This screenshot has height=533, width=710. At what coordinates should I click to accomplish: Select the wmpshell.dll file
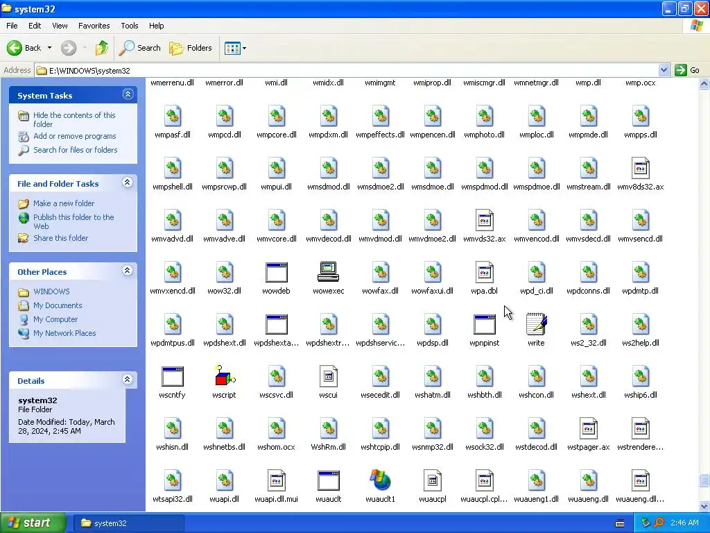point(172,169)
